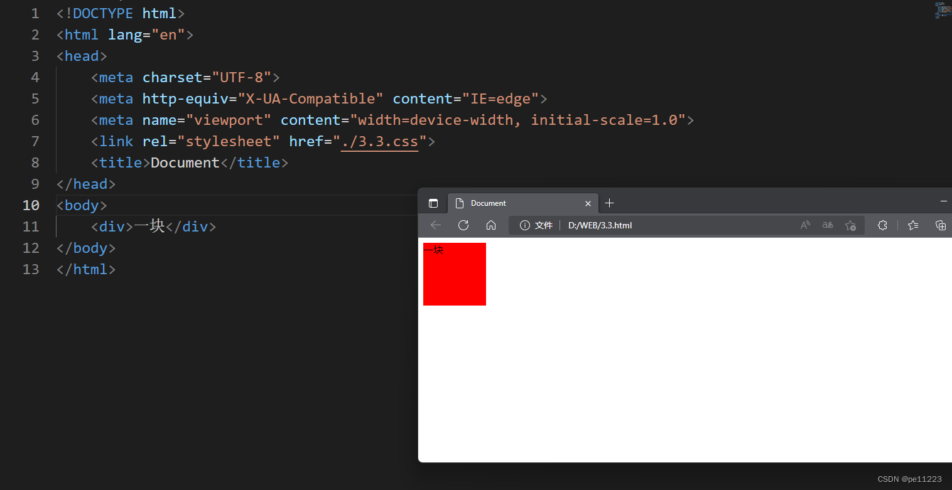This screenshot has height=490, width=952.
Task: Close the Document browser tab
Action: tap(588, 203)
